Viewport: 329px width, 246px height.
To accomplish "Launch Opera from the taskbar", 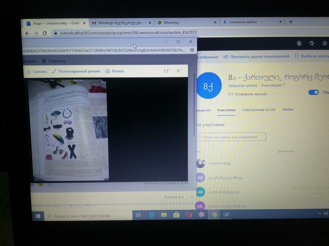I will 189,214.
